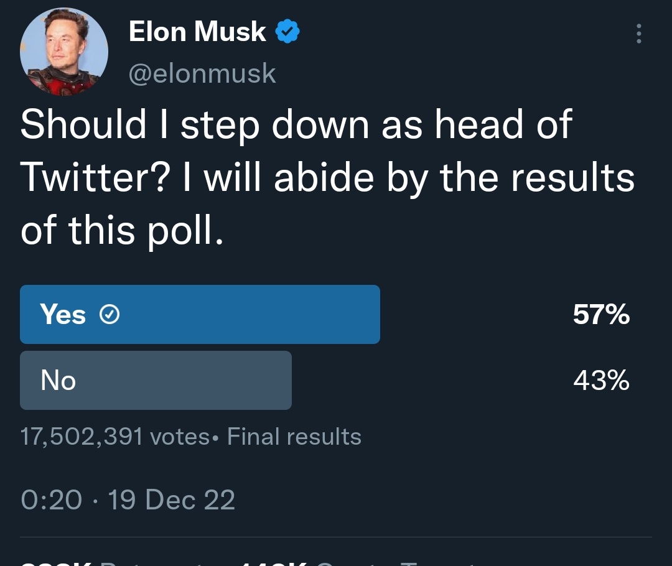
Task: Click the 57% result label
Action: [601, 314]
